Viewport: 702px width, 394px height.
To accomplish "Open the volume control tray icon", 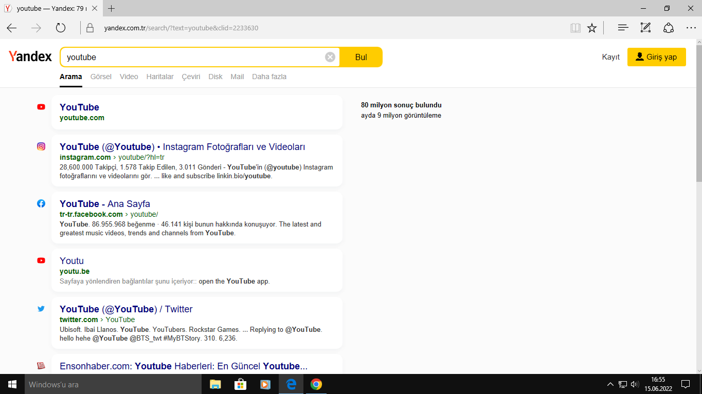I will [635, 384].
